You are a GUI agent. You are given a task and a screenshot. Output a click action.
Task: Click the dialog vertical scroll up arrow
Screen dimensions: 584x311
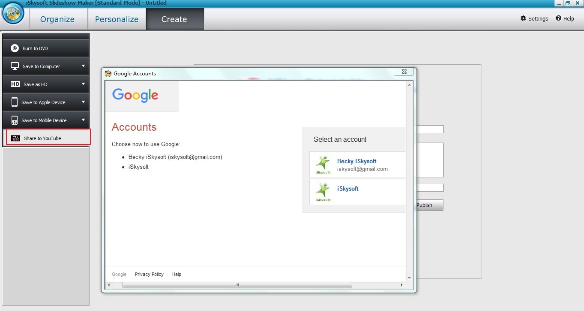click(409, 85)
